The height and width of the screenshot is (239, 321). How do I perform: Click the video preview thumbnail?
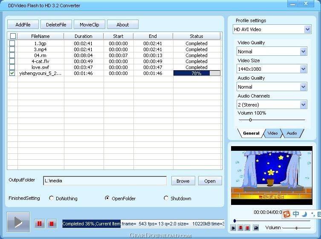272,176
